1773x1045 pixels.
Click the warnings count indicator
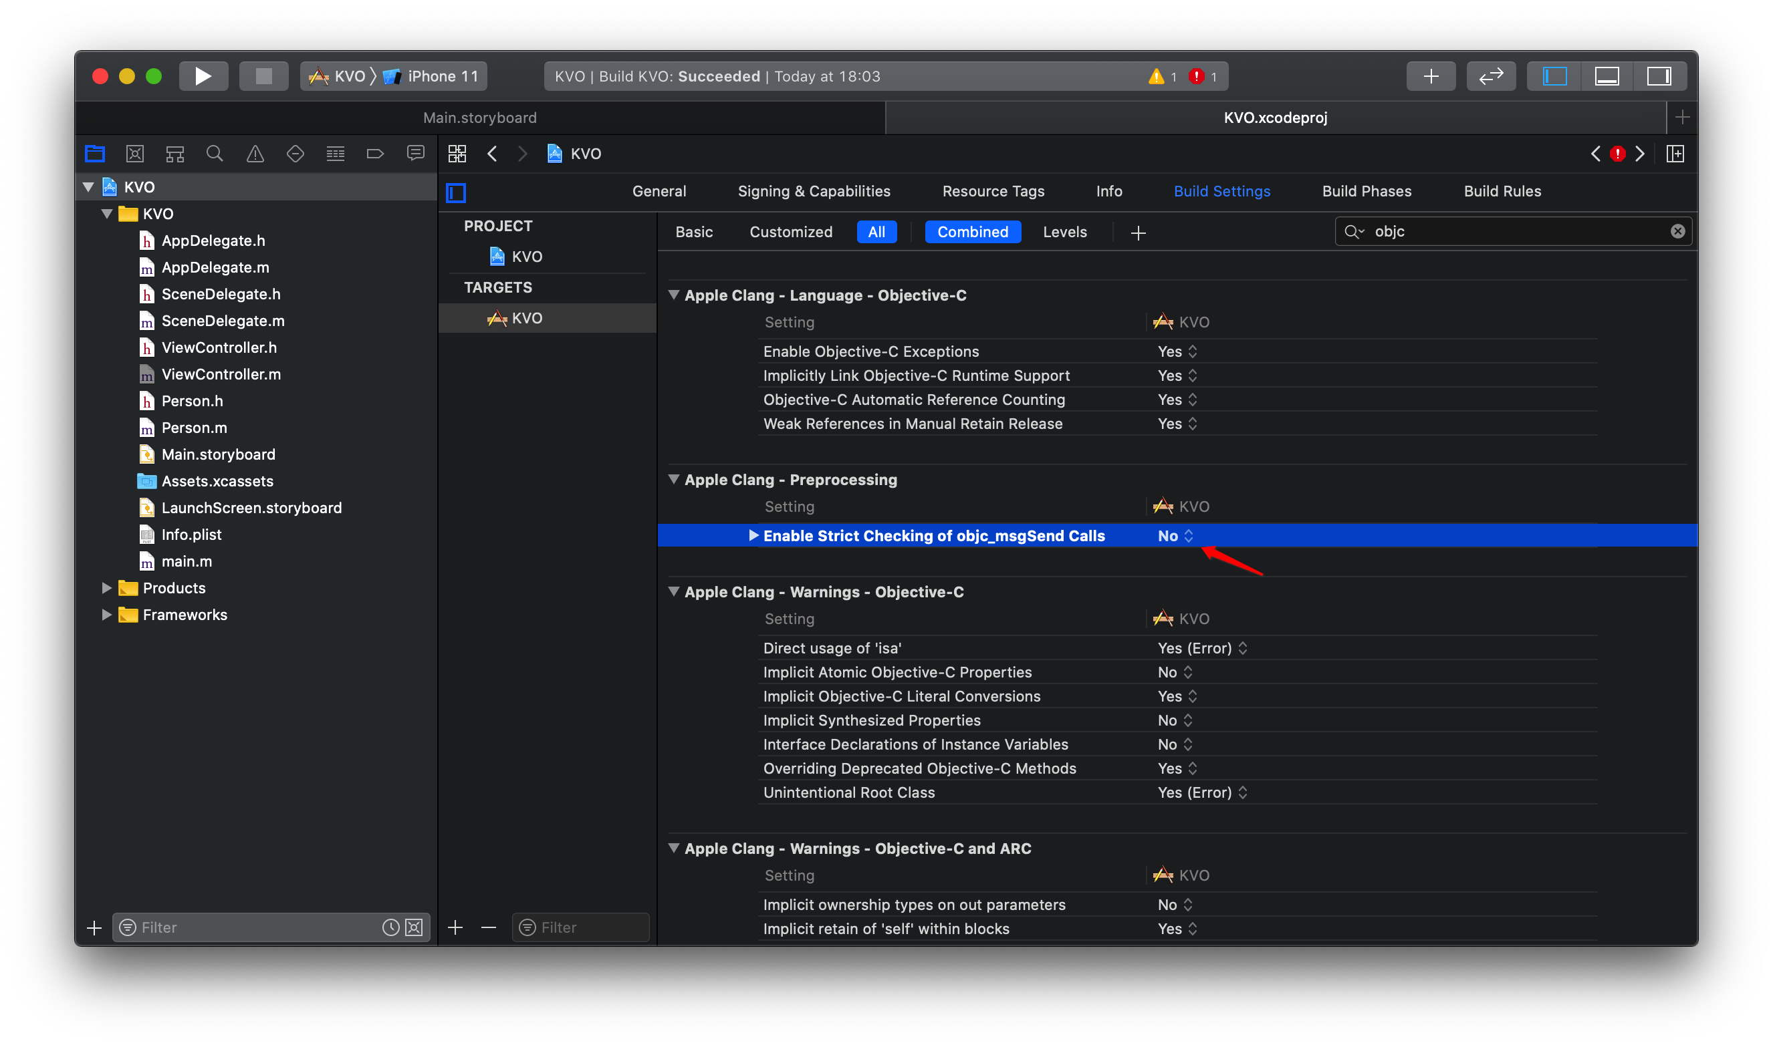[1162, 76]
